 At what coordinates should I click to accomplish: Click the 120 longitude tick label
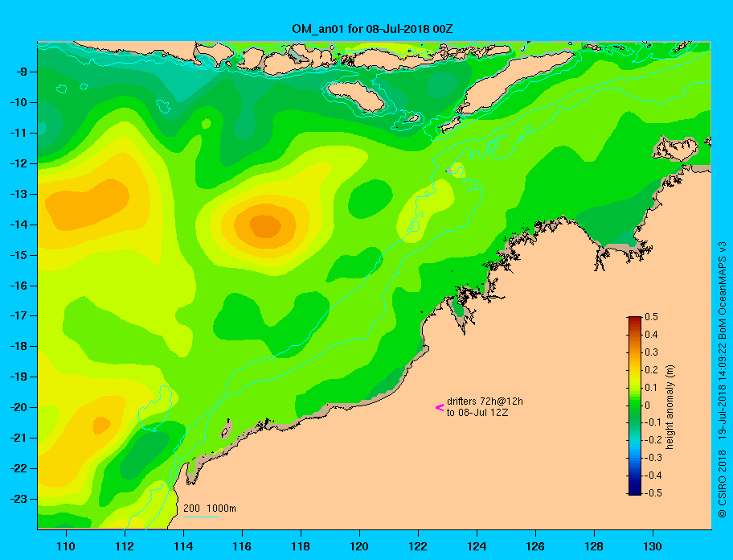click(359, 546)
